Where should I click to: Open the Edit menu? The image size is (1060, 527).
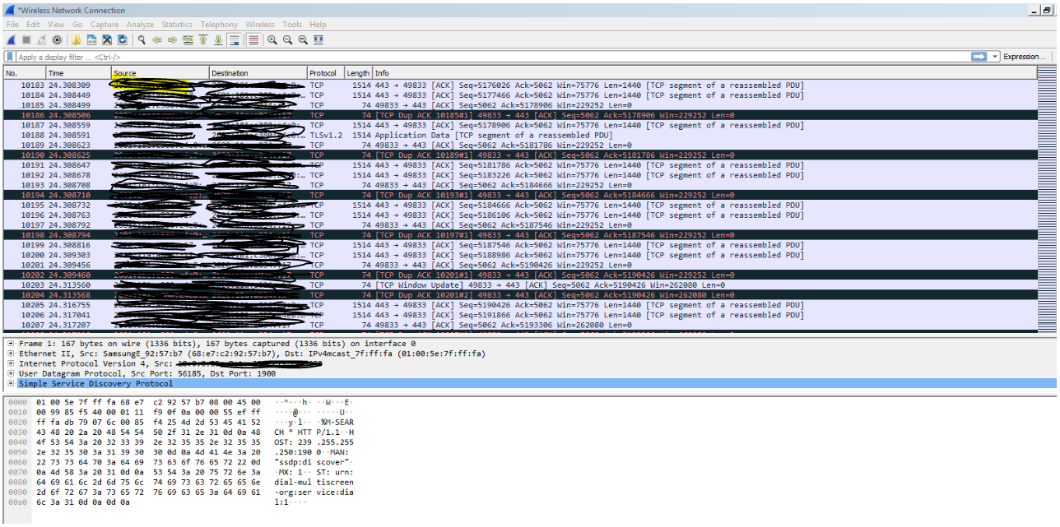pos(33,25)
